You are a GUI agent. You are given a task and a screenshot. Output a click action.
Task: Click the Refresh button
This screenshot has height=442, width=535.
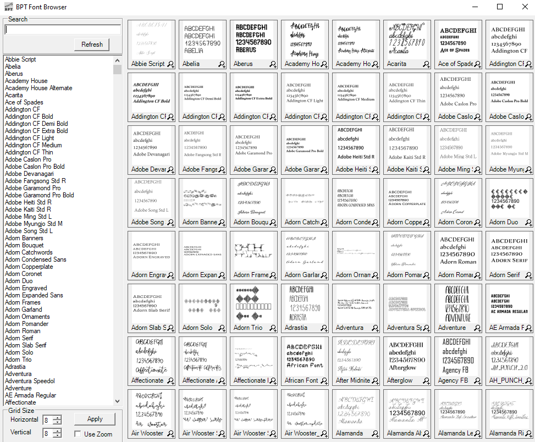pos(92,45)
